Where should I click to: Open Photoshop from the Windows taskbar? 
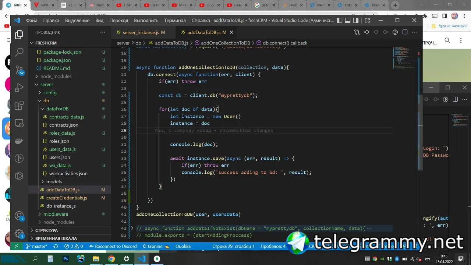tap(66, 259)
